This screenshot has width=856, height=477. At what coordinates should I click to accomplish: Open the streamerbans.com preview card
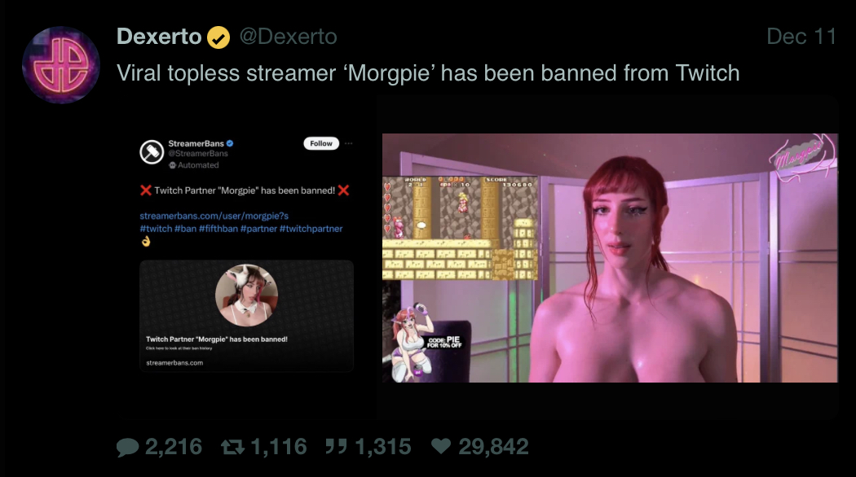[x=247, y=316]
